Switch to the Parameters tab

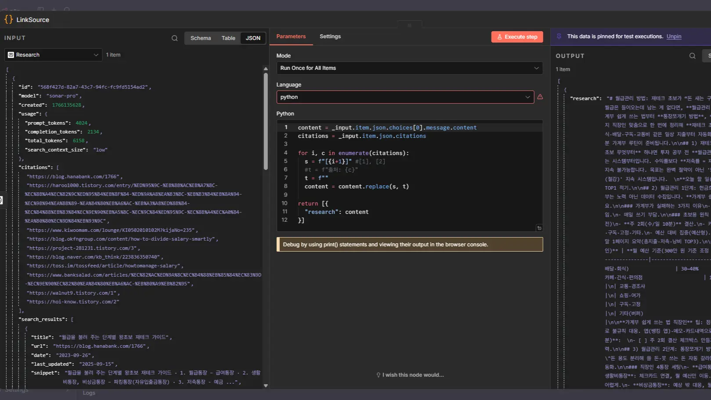point(291,36)
